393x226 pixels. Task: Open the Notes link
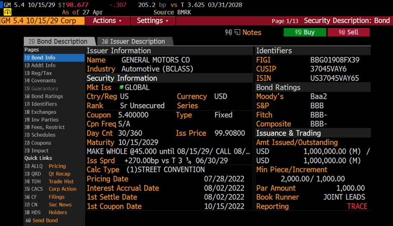252,32
